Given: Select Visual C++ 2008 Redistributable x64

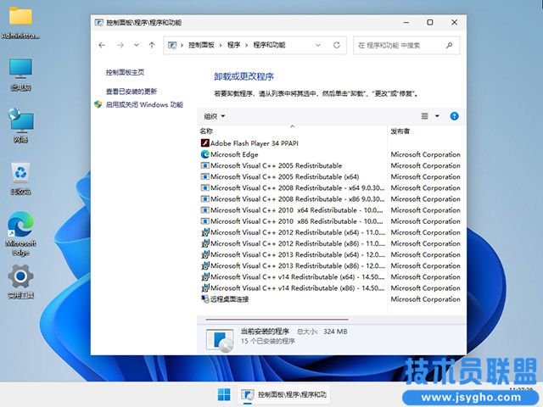Looking at the screenshot, I should pos(297,188).
